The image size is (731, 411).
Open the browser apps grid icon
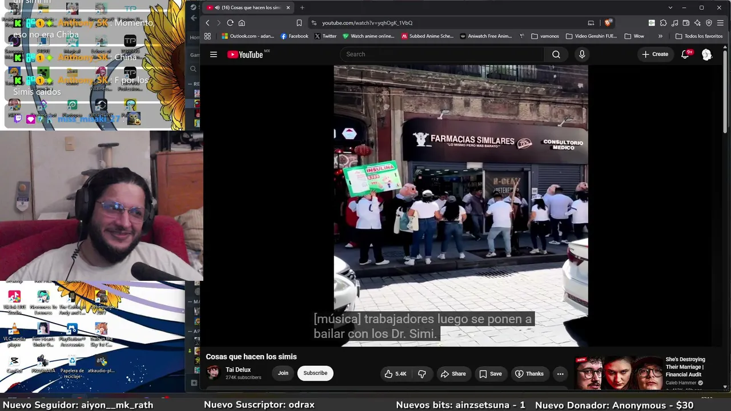click(207, 36)
